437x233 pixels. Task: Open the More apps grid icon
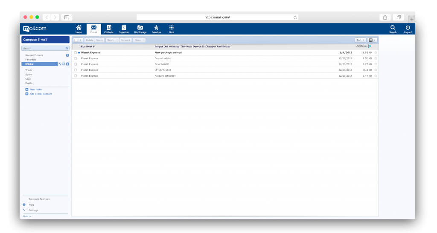tap(172, 28)
